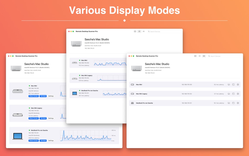Open settings icon for MacBook Pro, compact row
This screenshot has height=156, width=249.
238,103
